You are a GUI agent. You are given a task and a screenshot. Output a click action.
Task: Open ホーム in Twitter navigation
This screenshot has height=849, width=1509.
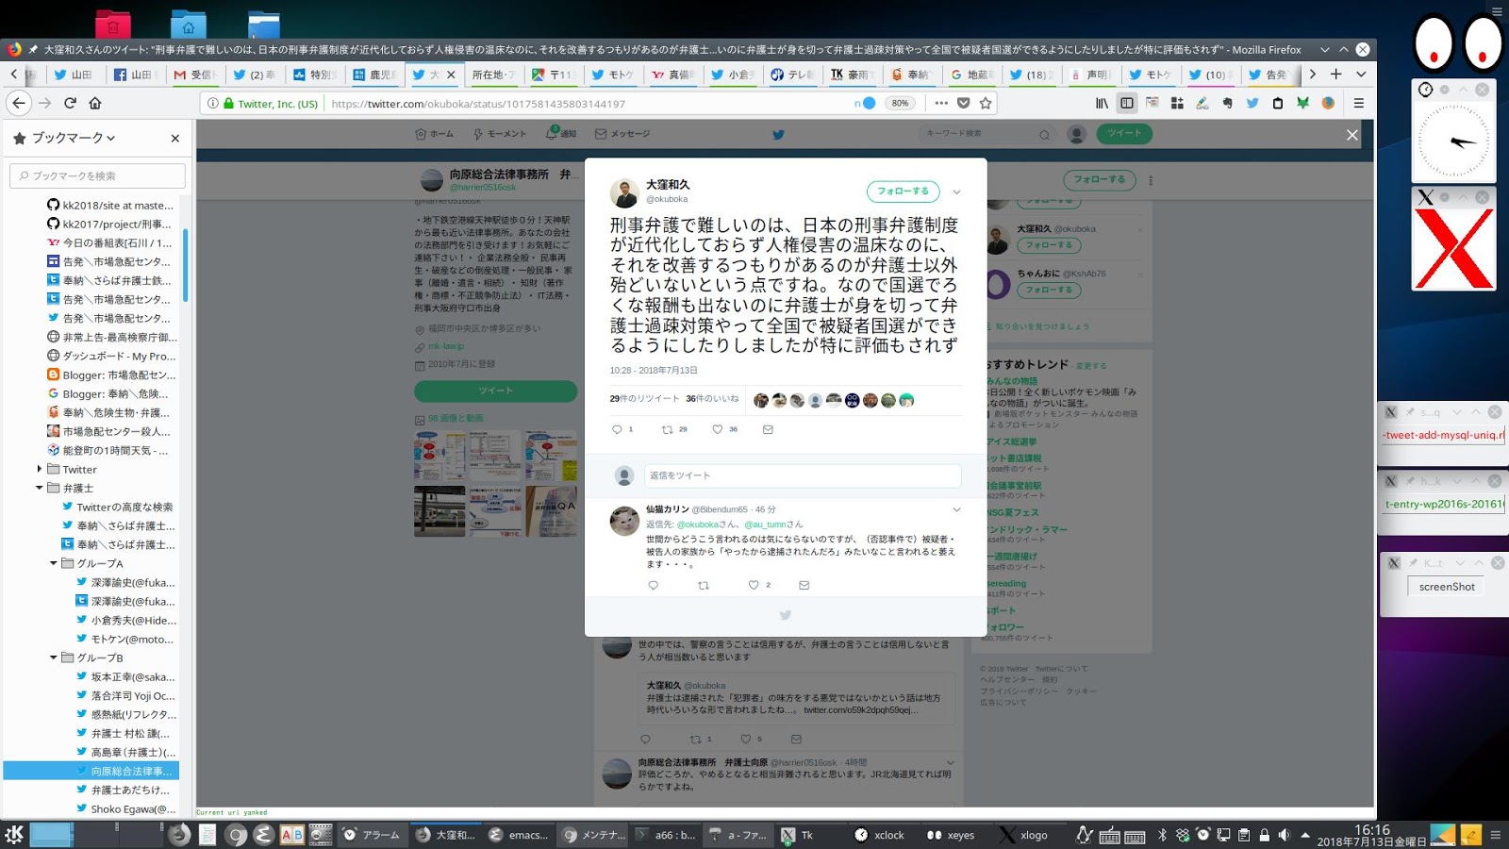(435, 134)
